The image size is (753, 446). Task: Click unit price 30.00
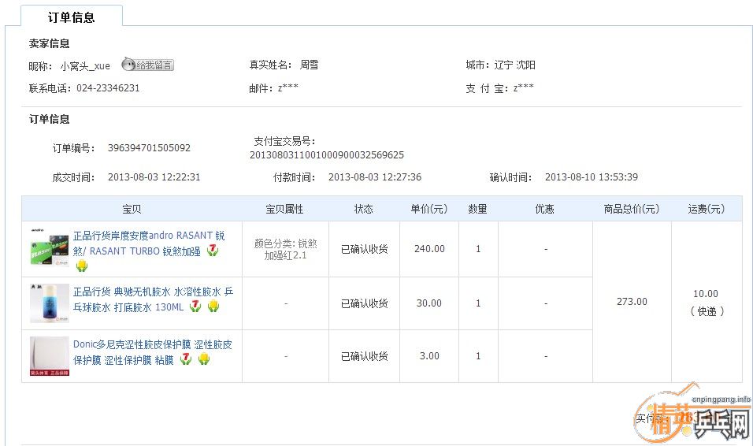click(x=428, y=303)
